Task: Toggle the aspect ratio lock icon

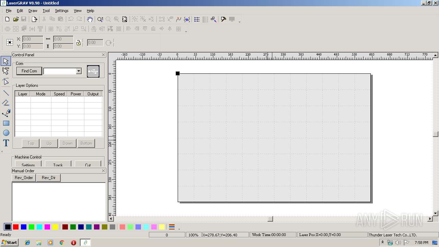Action: coord(78,43)
